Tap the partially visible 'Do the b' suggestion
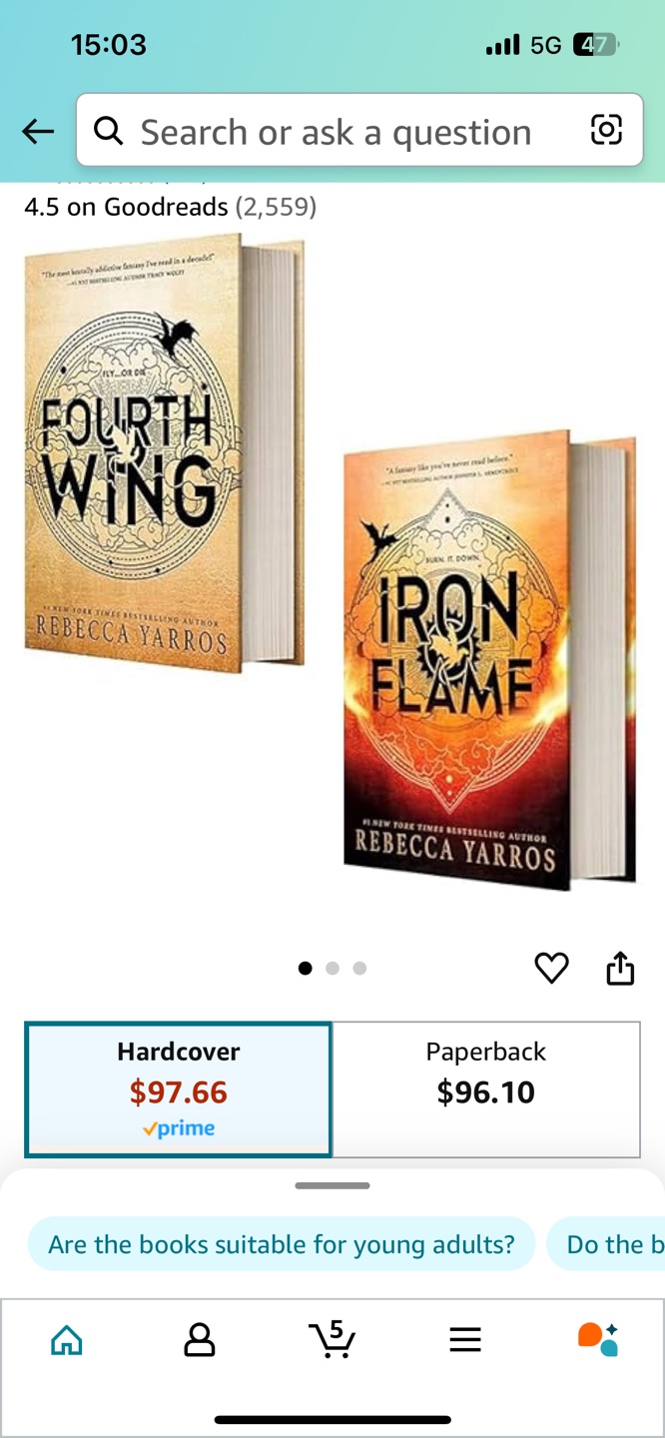This screenshot has height=1438, width=665. click(x=606, y=1244)
